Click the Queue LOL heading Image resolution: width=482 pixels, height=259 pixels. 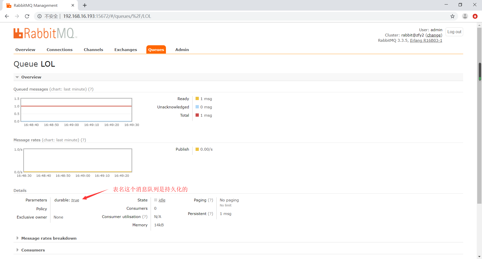tap(34, 64)
